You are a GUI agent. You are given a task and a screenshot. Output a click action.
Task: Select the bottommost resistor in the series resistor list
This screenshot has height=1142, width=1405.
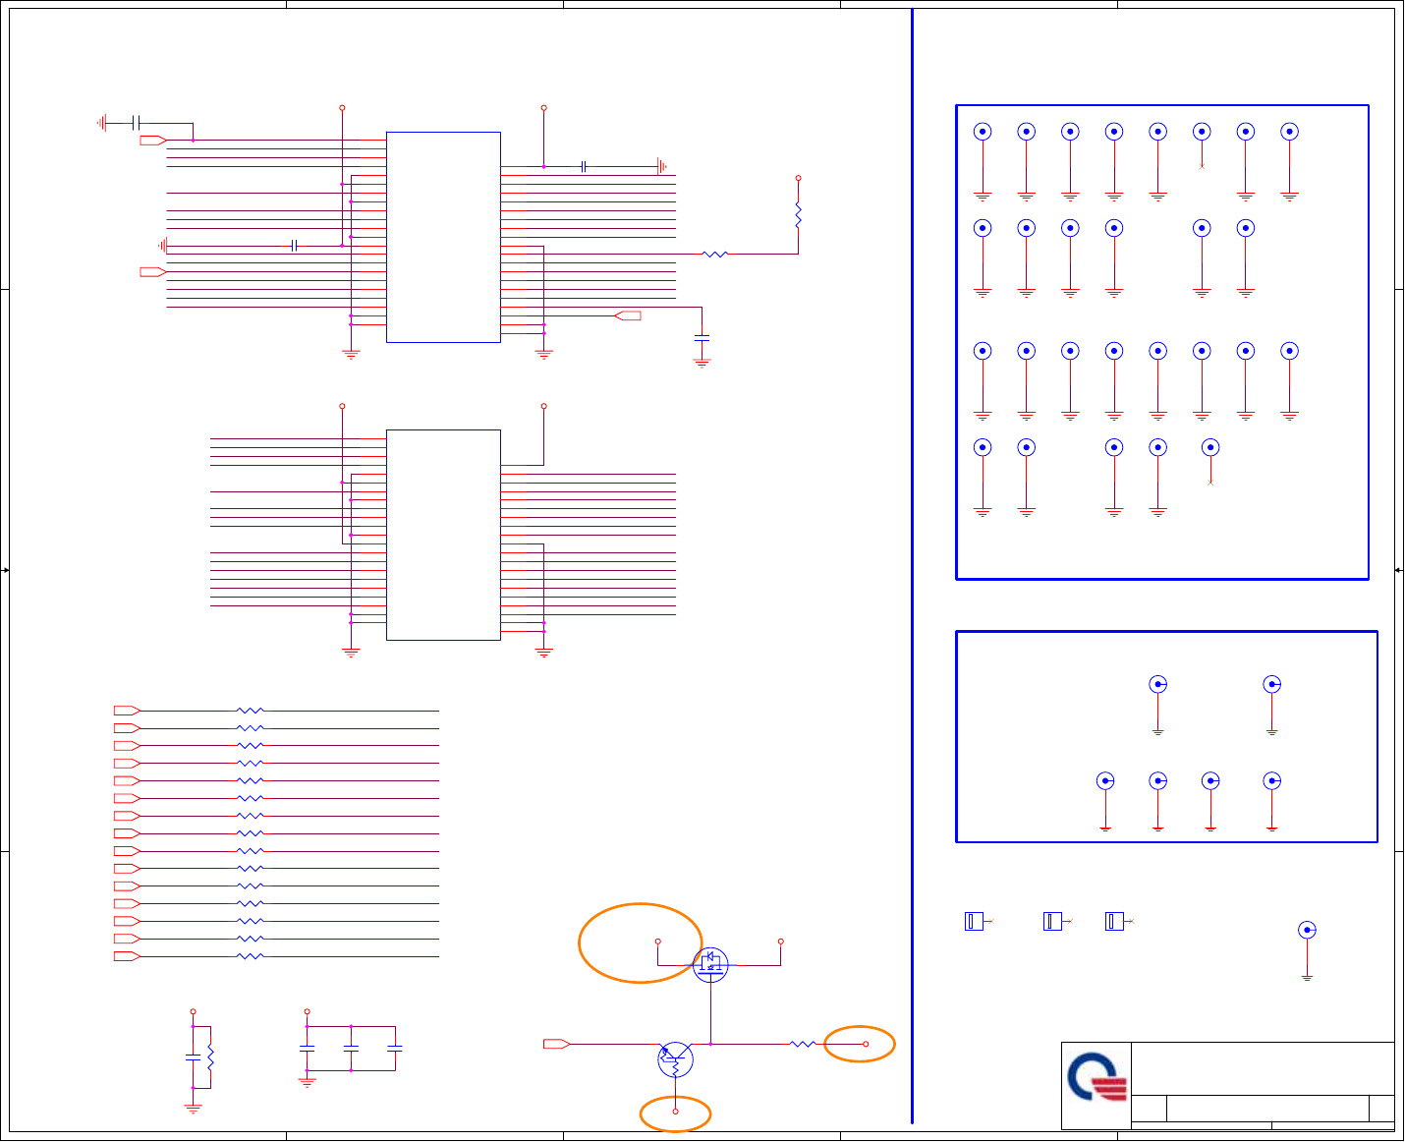pos(251,955)
